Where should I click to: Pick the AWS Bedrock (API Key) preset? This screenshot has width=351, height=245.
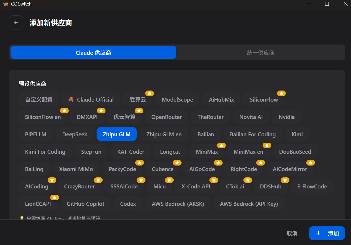click(x=249, y=204)
